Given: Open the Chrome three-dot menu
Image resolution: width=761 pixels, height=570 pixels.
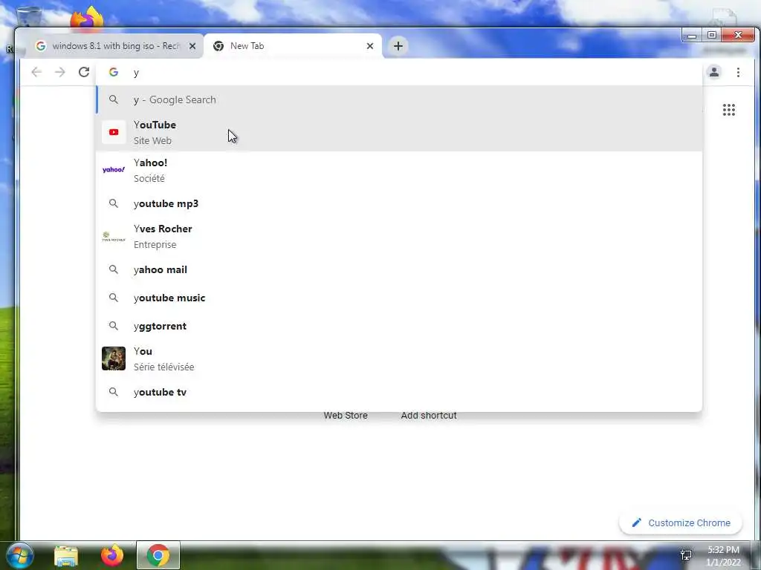Looking at the screenshot, I should (x=738, y=72).
